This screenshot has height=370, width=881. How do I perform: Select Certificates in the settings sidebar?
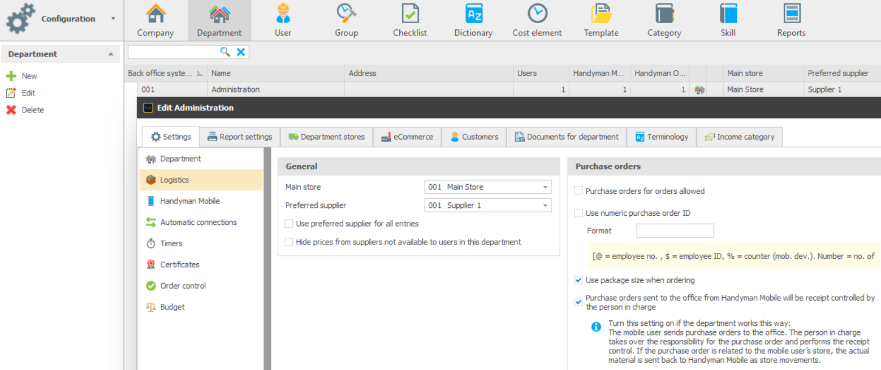tap(201, 264)
